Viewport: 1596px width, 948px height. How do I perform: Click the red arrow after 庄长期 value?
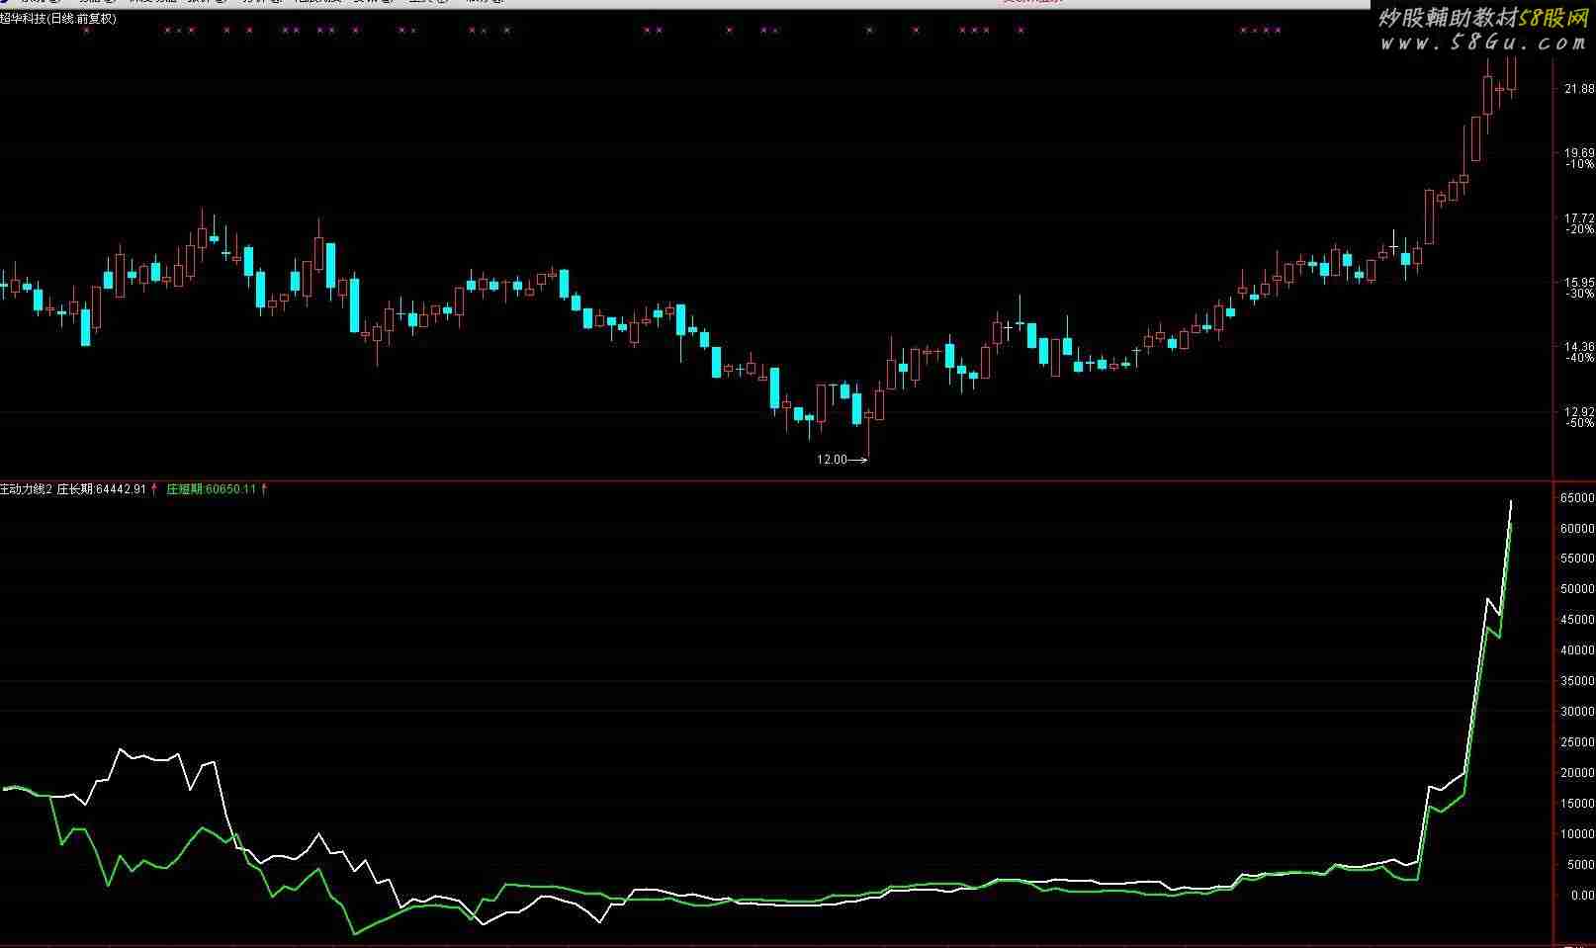click(x=154, y=489)
